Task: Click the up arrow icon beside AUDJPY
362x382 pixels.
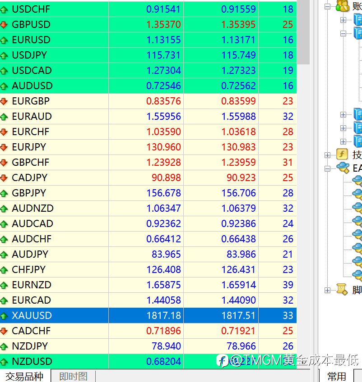Action: point(4,255)
